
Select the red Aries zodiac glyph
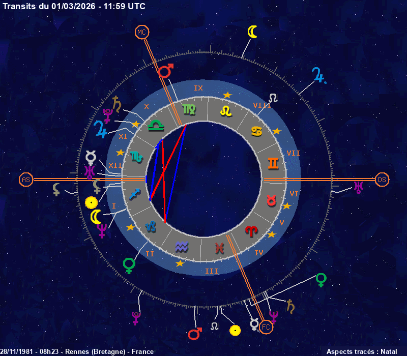click(x=251, y=231)
